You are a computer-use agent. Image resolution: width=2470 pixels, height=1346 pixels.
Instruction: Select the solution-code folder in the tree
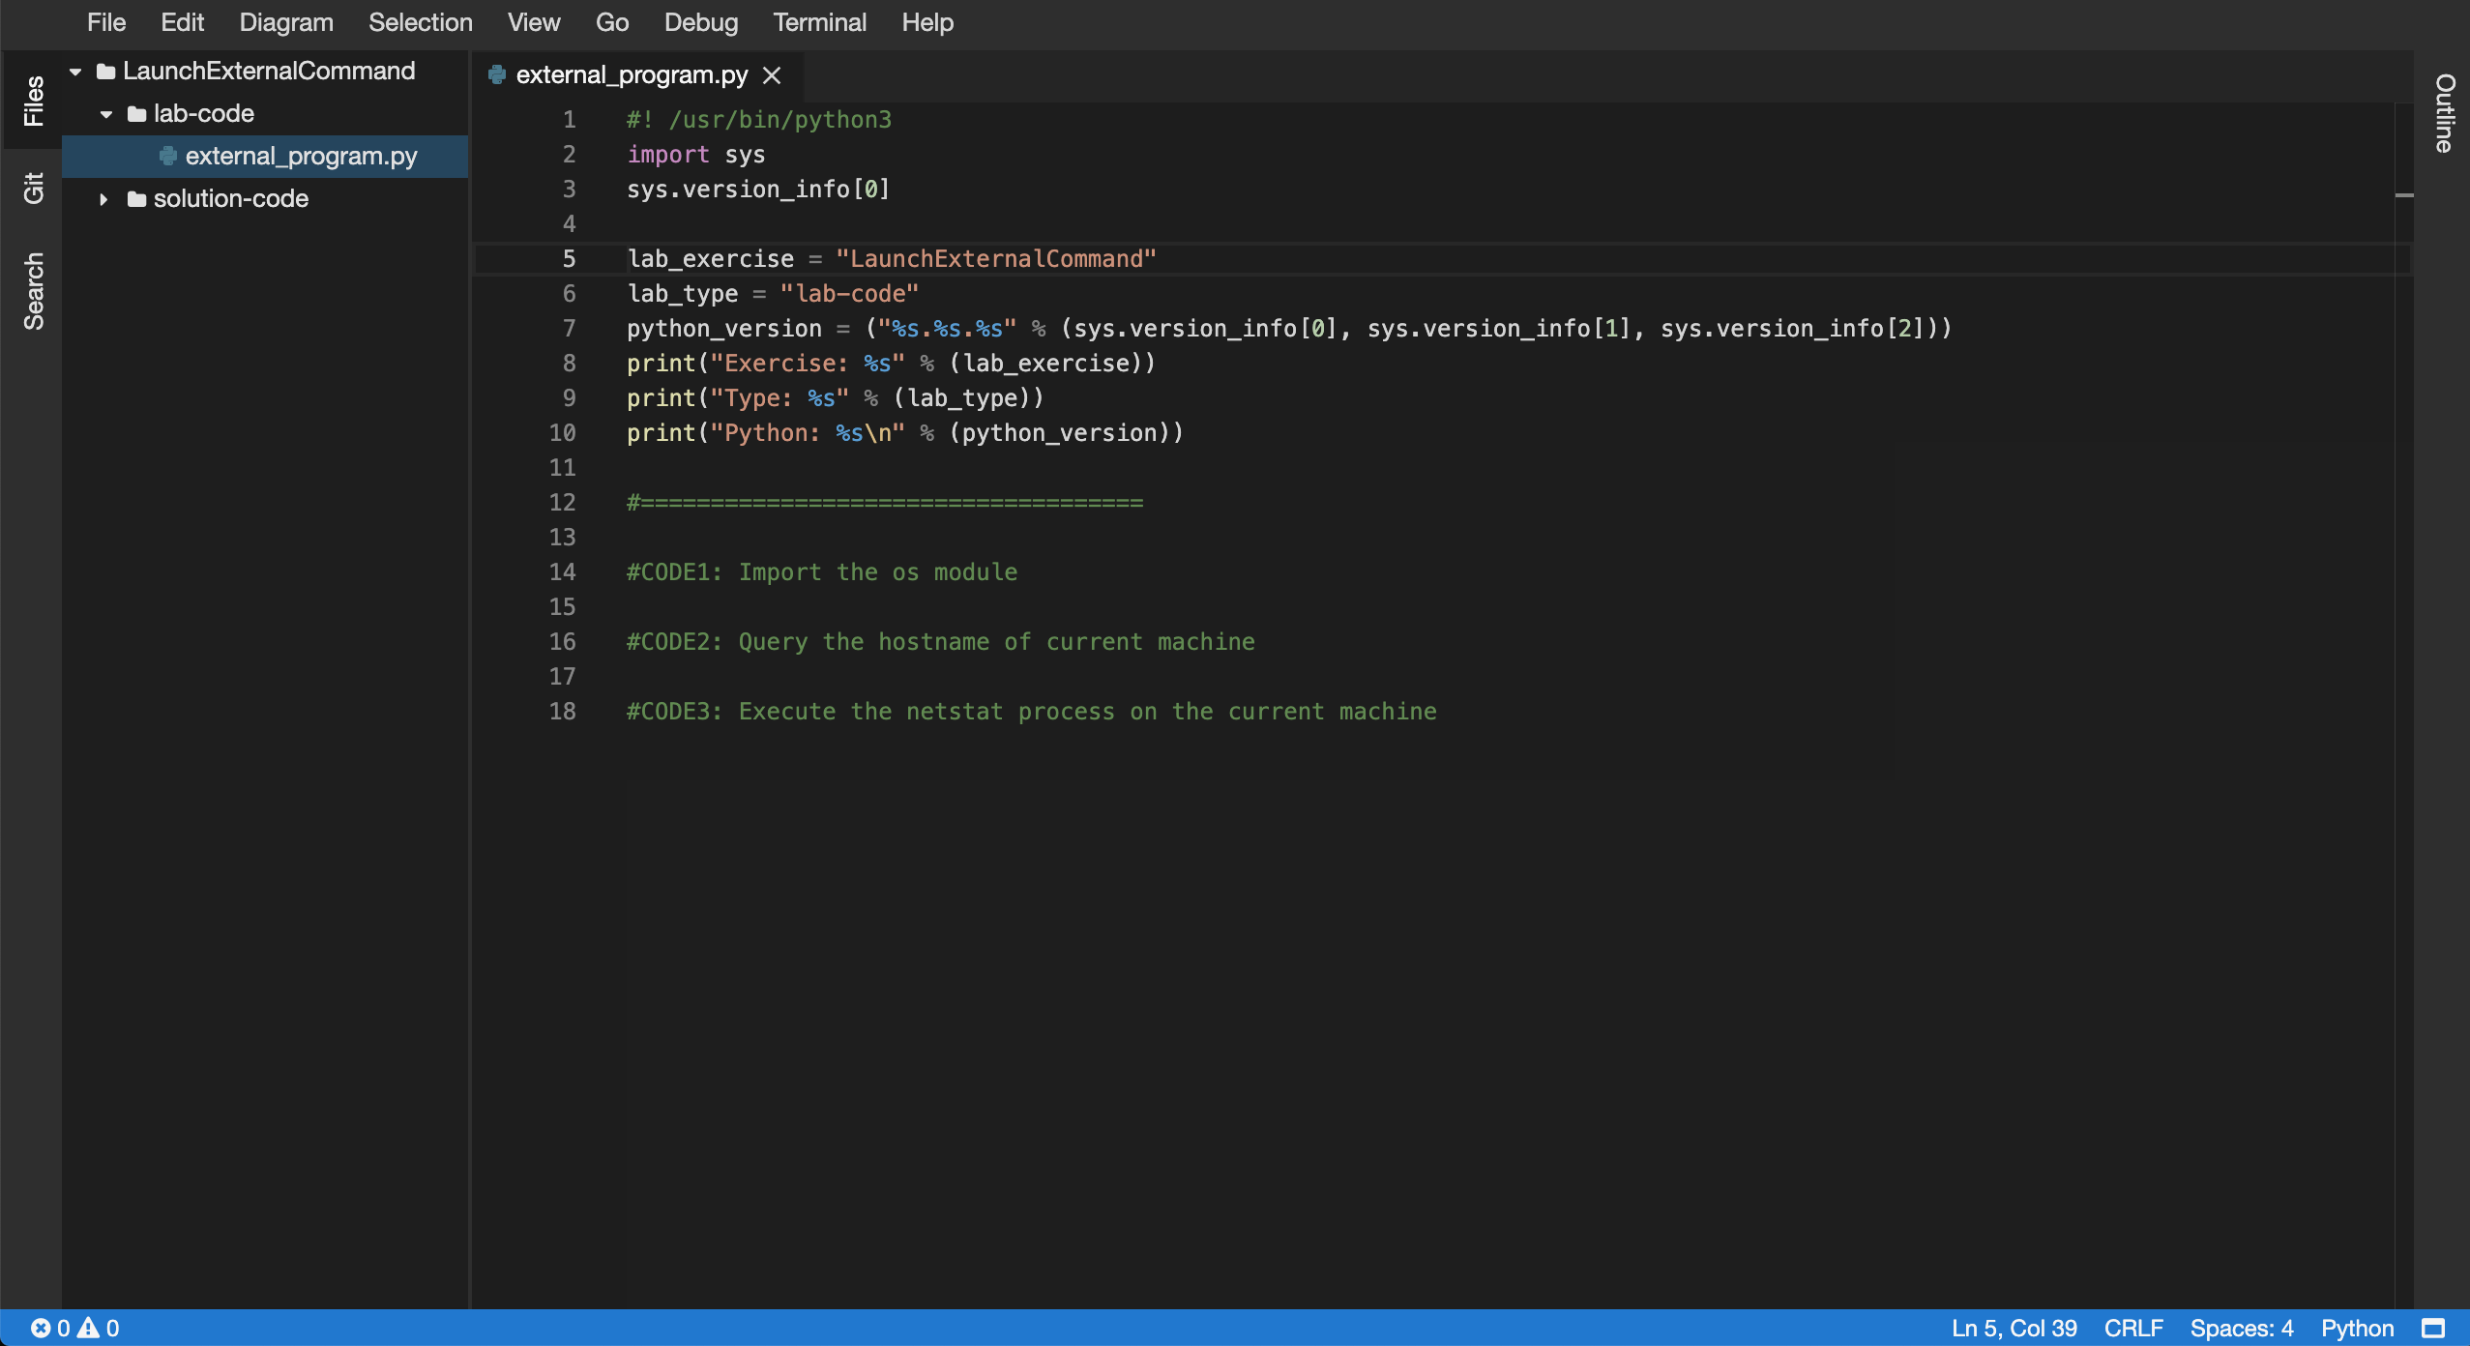tap(231, 198)
